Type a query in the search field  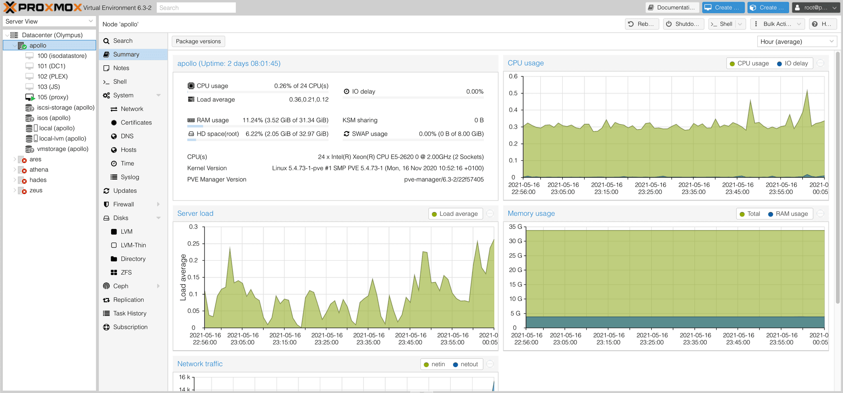(x=196, y=7)
